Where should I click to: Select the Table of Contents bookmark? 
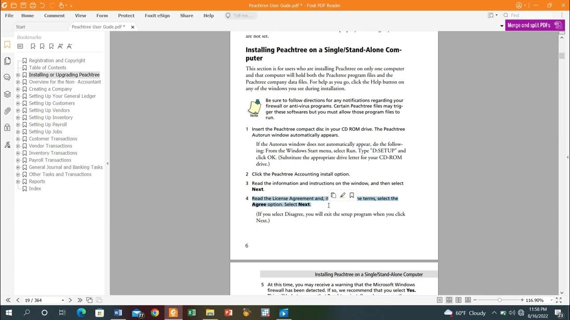click(x=48, y=68)
